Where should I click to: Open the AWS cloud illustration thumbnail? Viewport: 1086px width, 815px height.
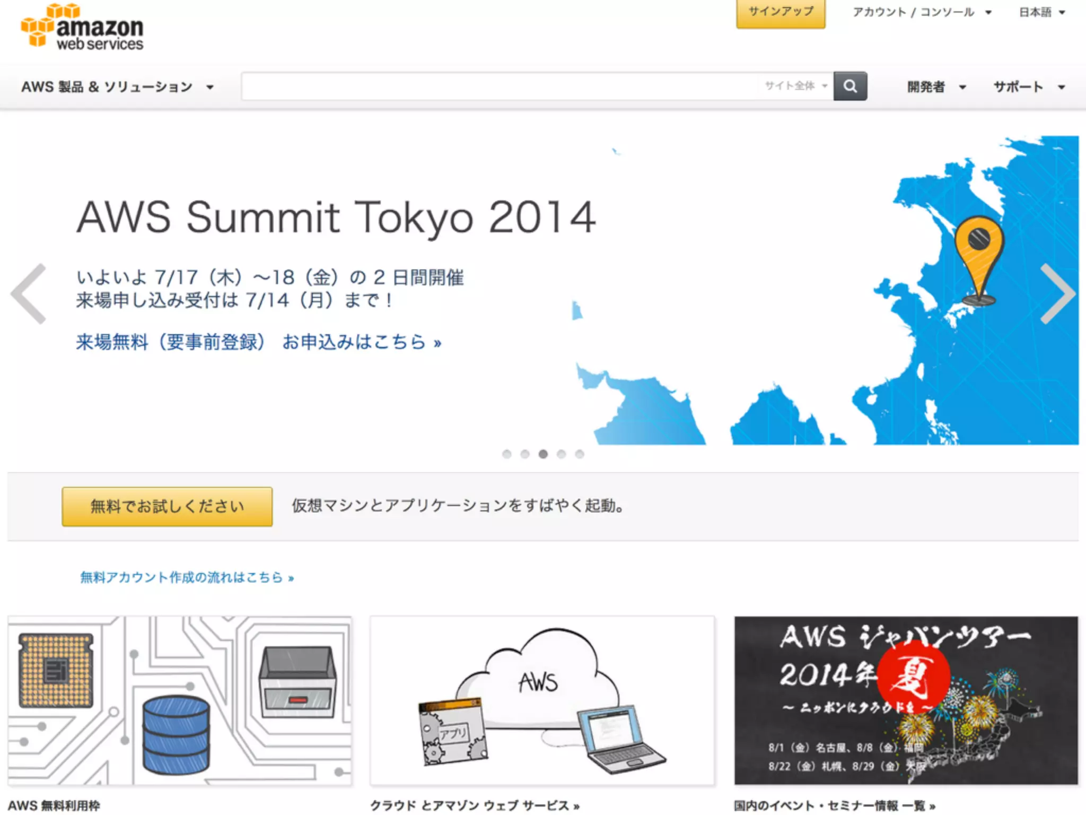click(542, 700)
